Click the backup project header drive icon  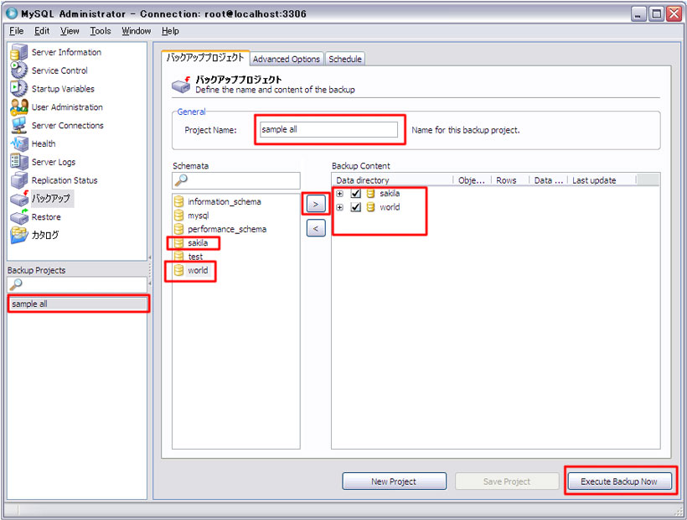(x=181, y=84)
